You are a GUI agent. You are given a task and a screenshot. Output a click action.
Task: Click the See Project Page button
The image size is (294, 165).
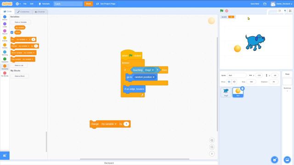(x=106, y=4)
